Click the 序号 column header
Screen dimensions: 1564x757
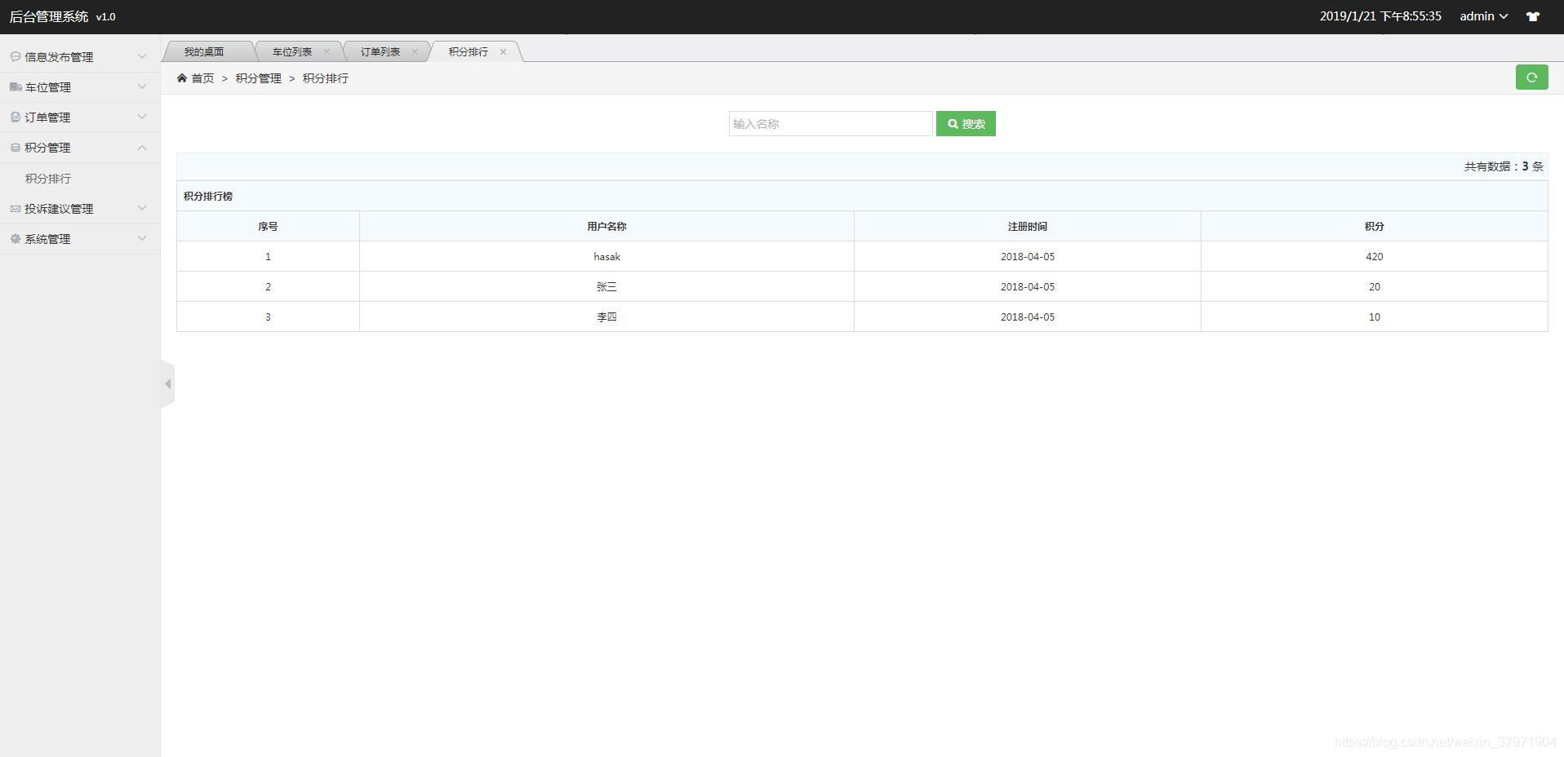[x=268, y=226]
